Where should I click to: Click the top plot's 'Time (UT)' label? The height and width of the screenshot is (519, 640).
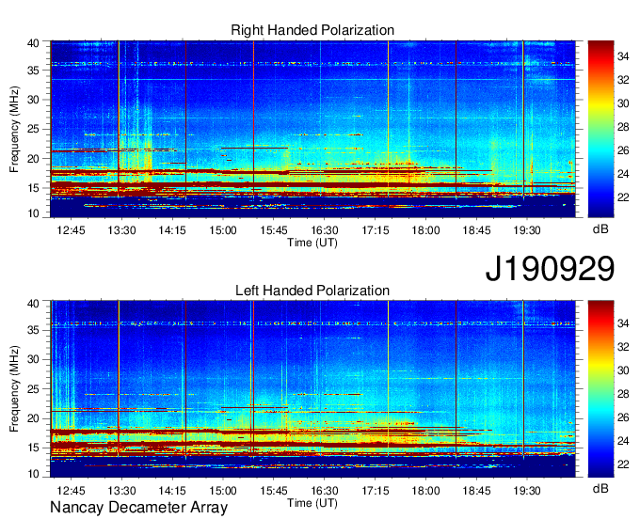tap(312, 243)
